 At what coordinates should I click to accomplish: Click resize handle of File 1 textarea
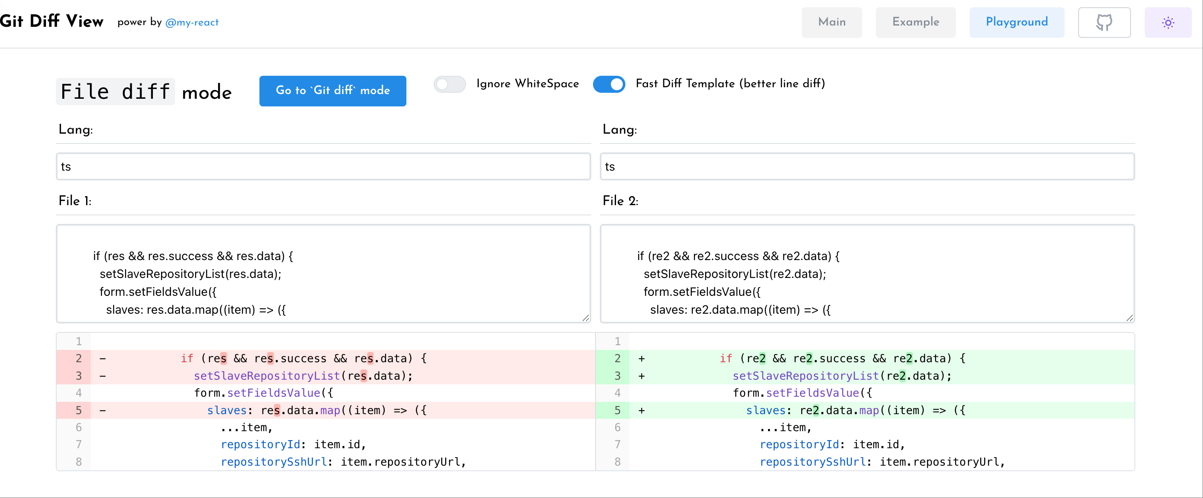tap(586, 318)
